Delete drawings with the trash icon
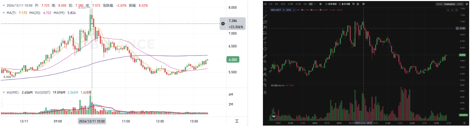The width and height of the screenshot is (473, 127). pos(265,92)
